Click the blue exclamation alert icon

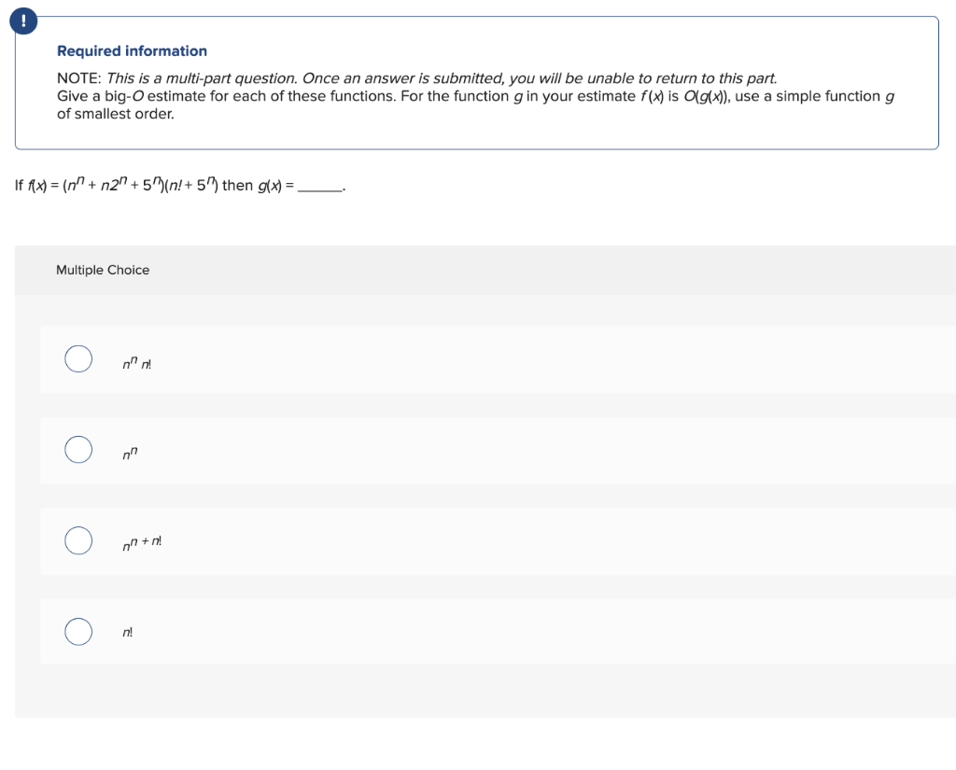point(22,20)
